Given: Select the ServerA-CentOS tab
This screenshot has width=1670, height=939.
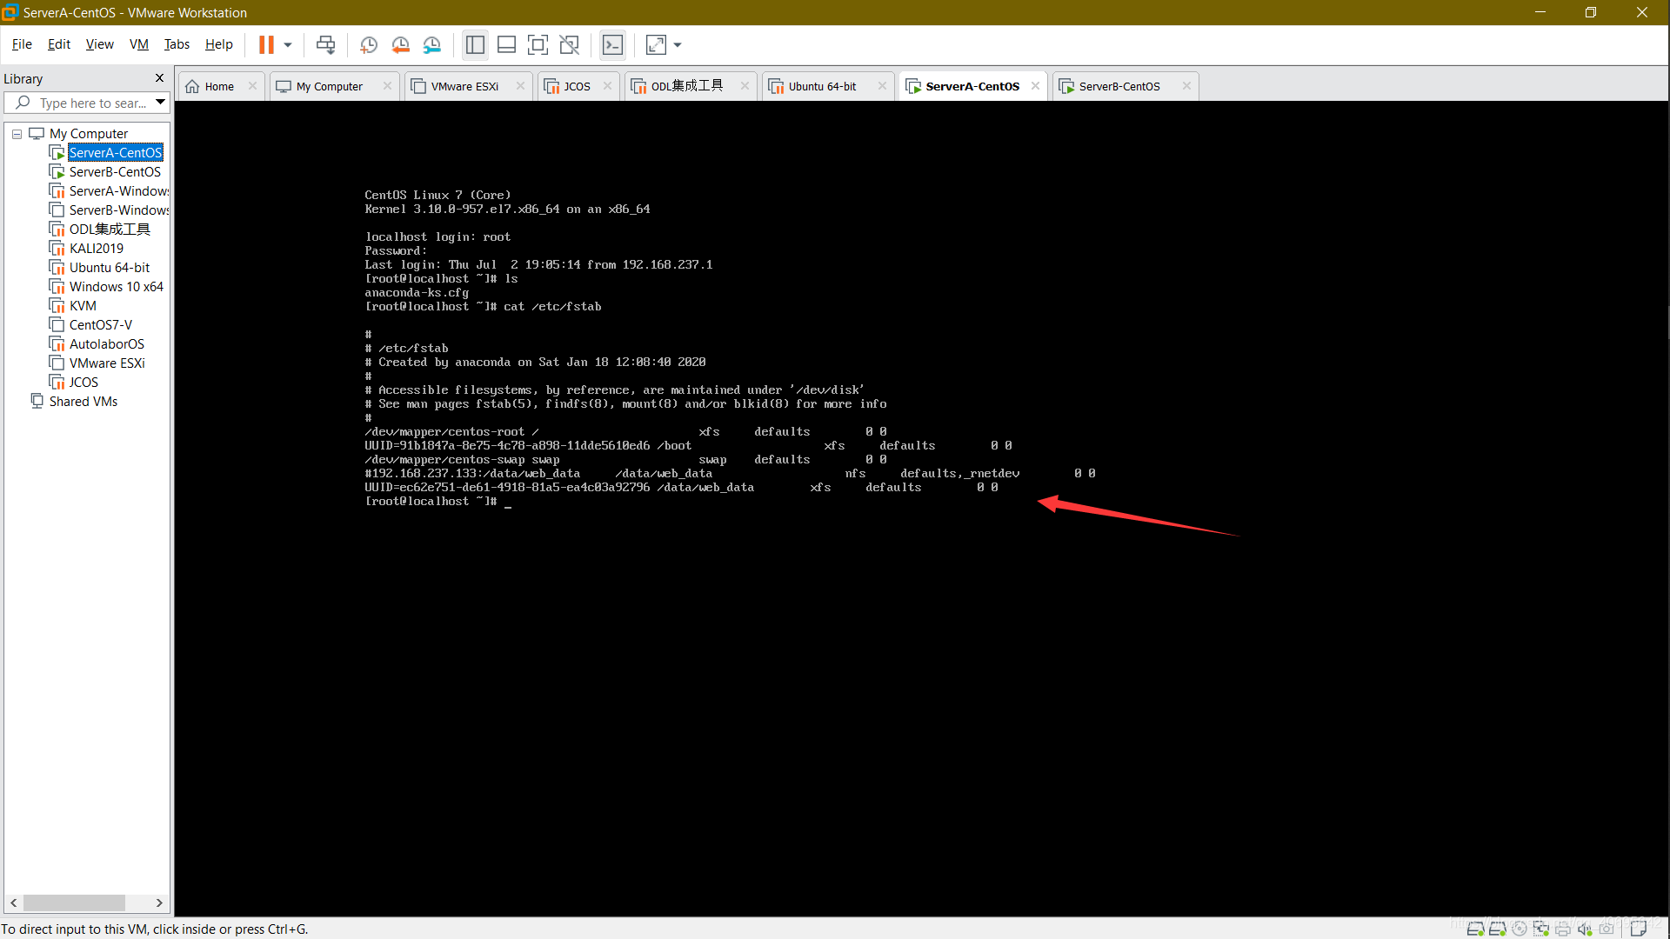Looking at the screenshot, I should (x=971, y=85).
